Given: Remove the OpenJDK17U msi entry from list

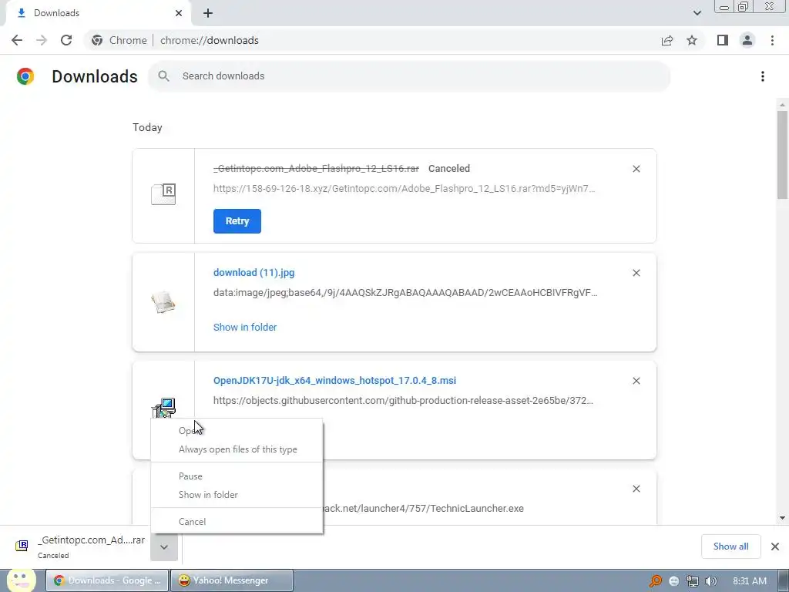Looking at the screenshot, I should click(636, 381).
